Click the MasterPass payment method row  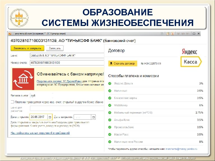point(156,134)
